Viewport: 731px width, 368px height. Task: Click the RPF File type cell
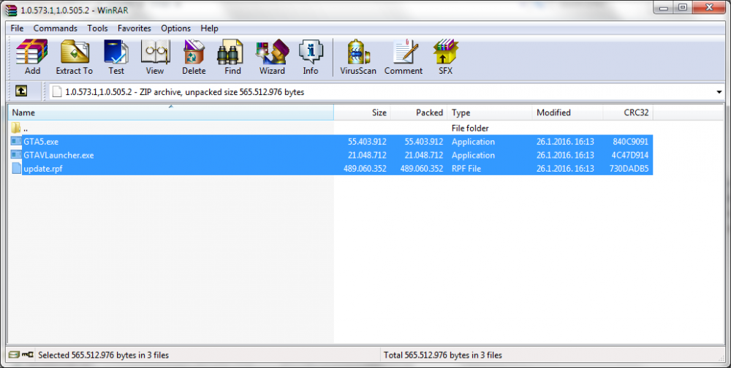[466, 169]
